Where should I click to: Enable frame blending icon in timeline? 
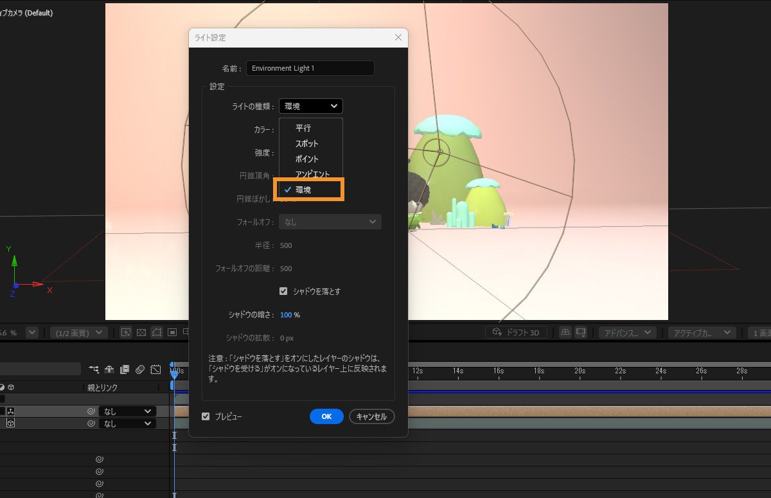pyautogui.click(x=125, y=369)
